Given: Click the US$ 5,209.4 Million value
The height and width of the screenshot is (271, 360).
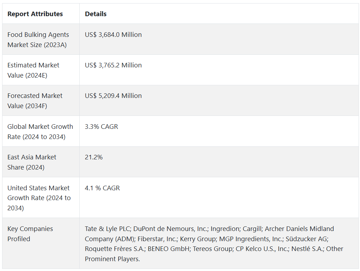Looking at the screenshot, I should tap(113, 96).
